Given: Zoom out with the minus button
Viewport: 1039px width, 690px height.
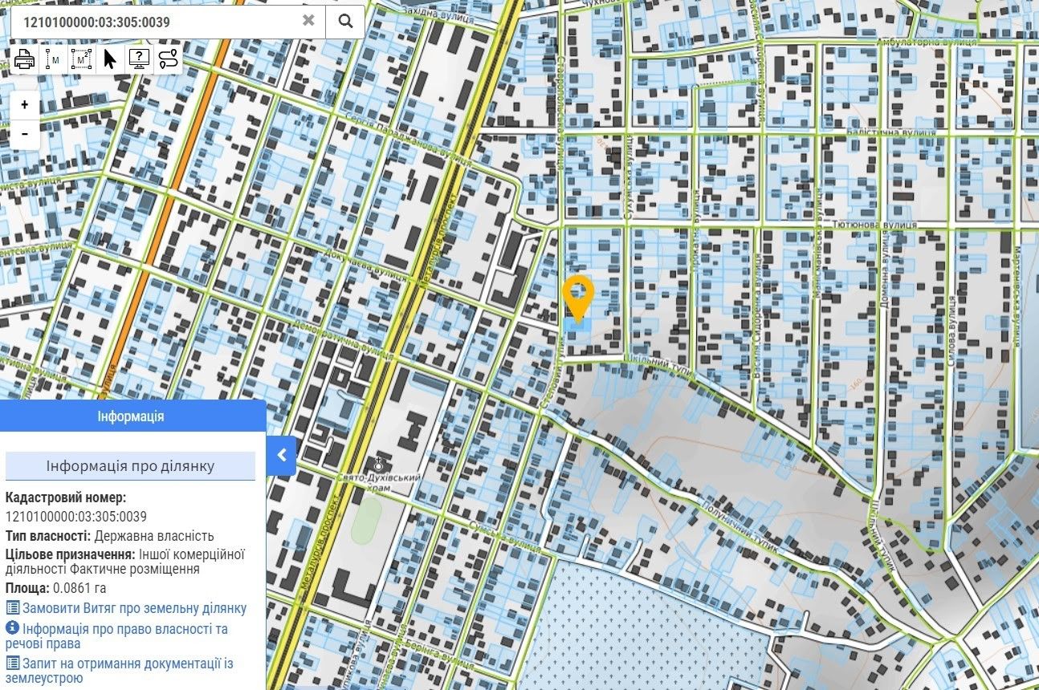Looking at the screenshot, I should pyautogui.click(x=25, y=133).
